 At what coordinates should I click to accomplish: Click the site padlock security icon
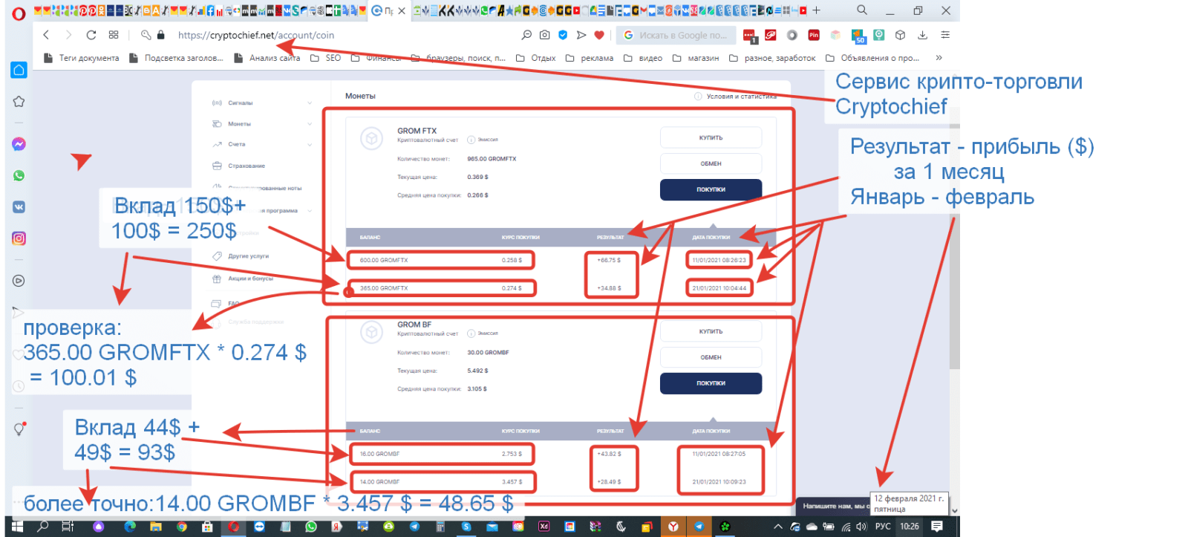click(160, 35)
